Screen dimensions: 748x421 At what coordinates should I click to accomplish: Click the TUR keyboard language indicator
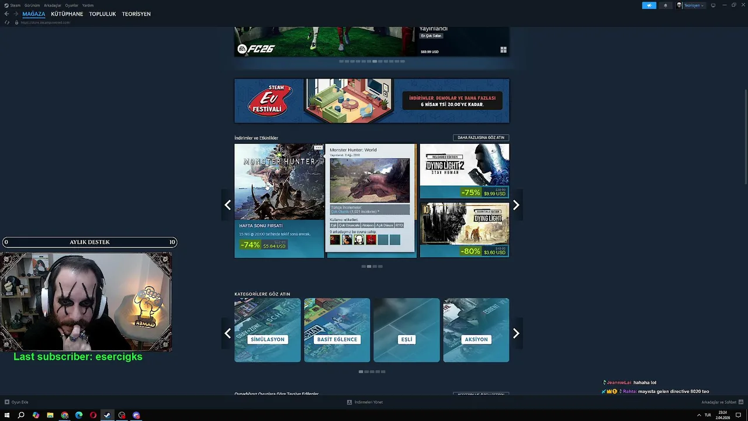pos(708,415)
